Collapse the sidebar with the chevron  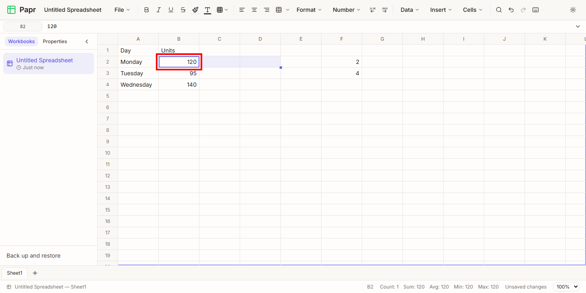pos(87,42)
